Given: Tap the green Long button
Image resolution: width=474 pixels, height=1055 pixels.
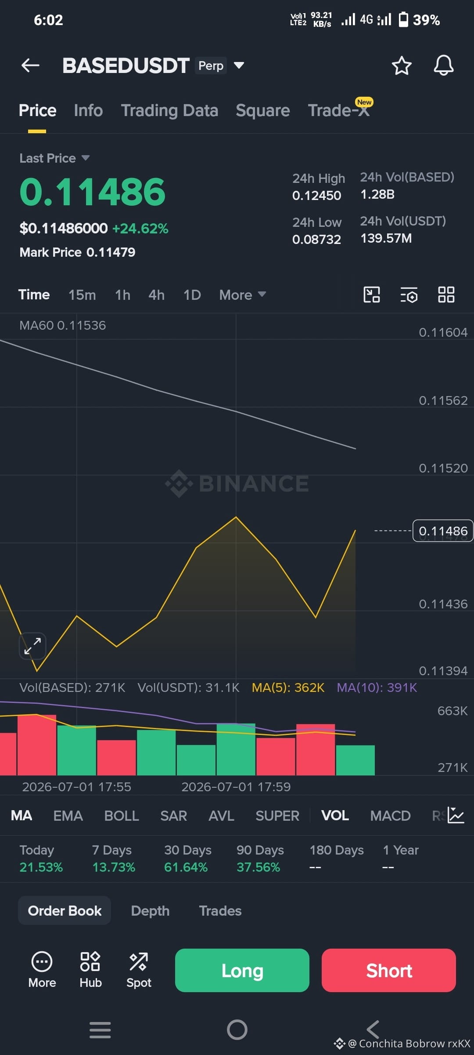Looking at the screenshot, I should (x=242, y=970).
